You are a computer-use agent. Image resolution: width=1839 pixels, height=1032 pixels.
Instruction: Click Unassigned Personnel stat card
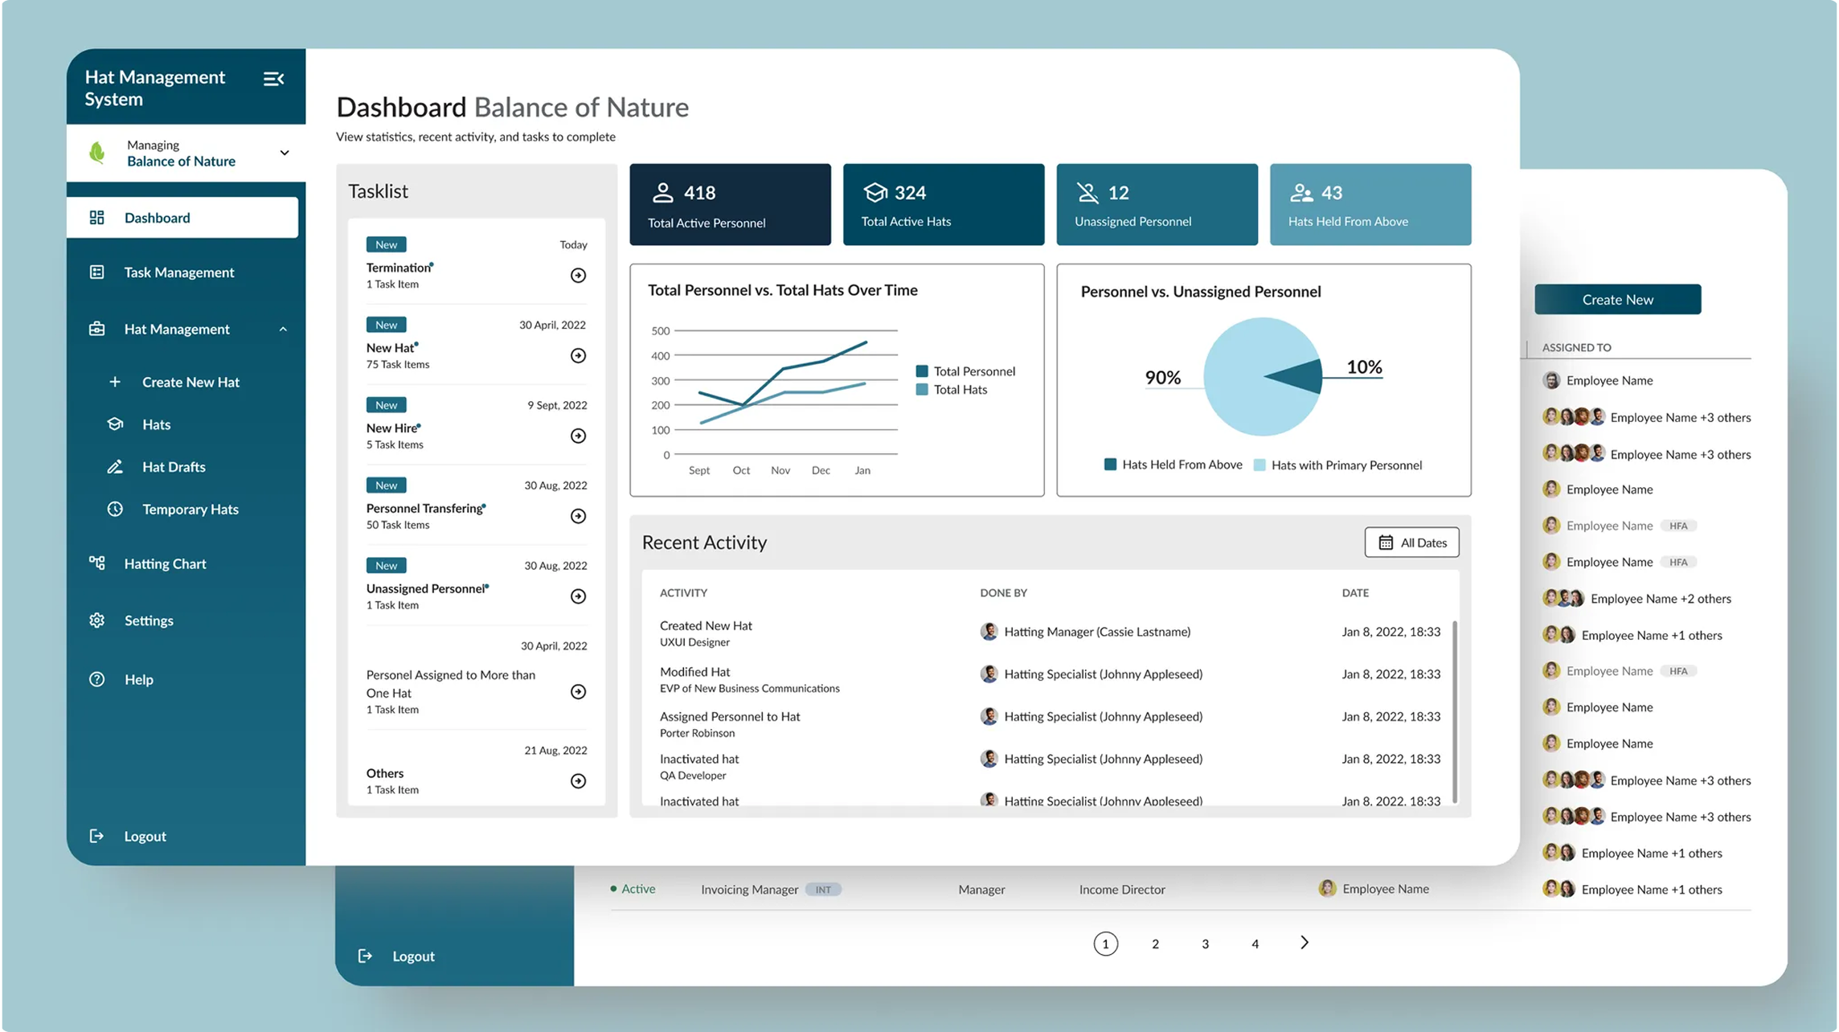point(1156,205)
